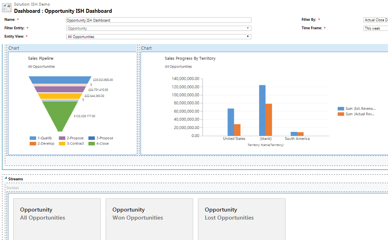Open the Filter By dropdown
Screen dimensions: 388x240
(x=376, y=20)
